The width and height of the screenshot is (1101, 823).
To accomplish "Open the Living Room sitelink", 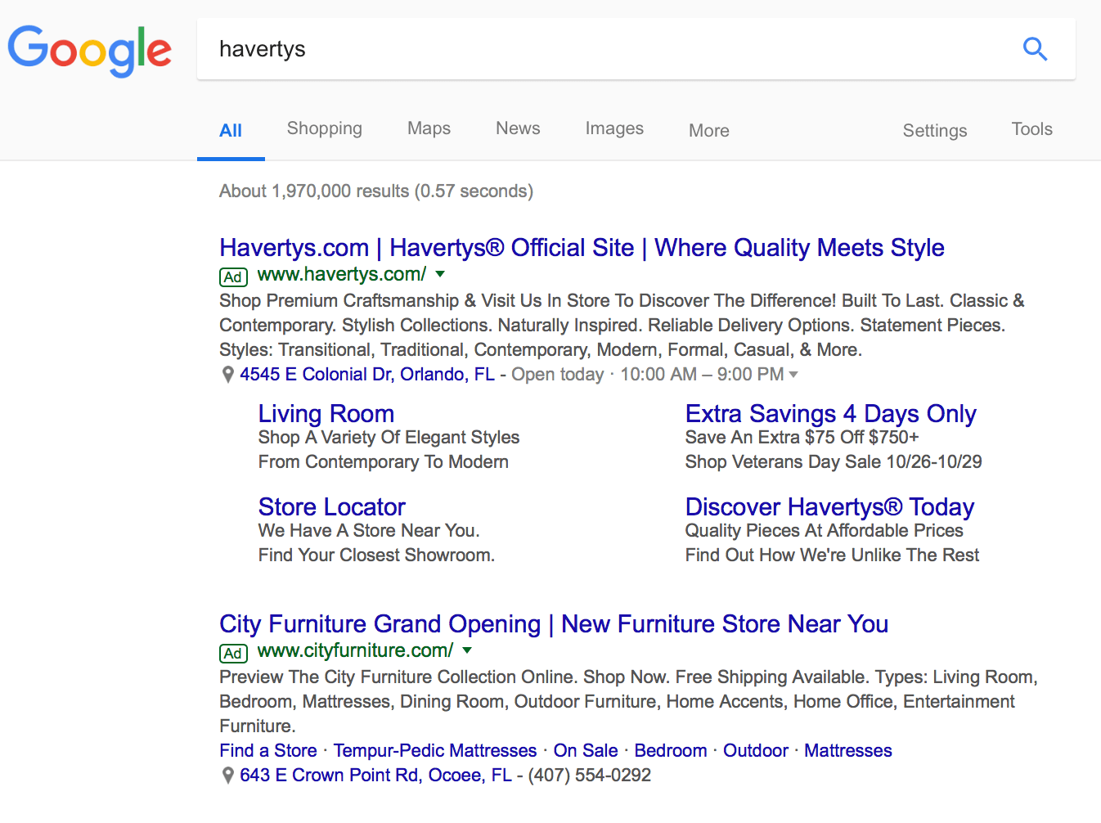I will (x=326, y=414).
